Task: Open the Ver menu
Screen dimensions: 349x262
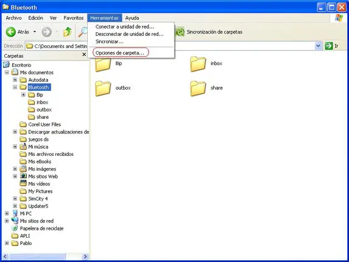Action: [x=53, y=18]
